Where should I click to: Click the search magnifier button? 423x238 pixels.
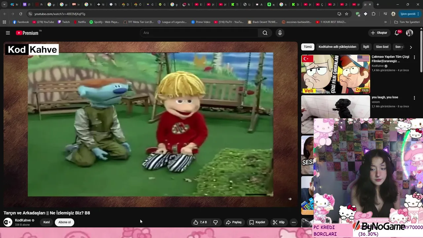click(265, 33)
